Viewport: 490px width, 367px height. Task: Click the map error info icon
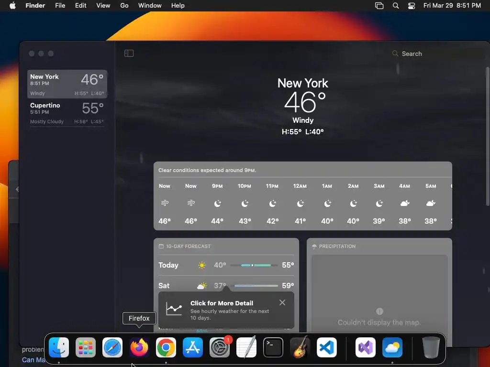pos(379,311)
